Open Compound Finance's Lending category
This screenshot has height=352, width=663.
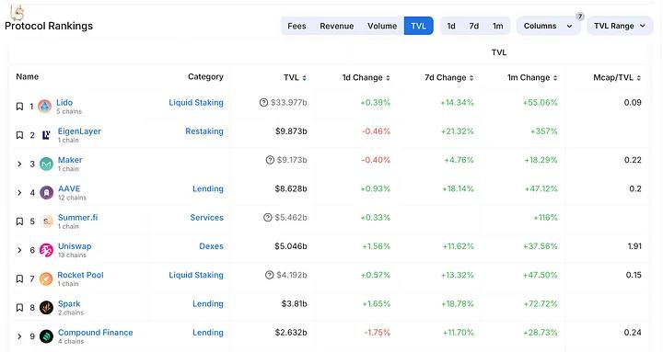pyautogui.click(x=208, y=332)
